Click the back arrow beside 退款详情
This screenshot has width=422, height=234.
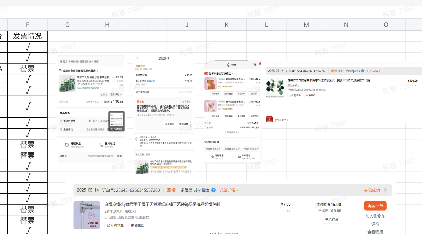pyautogui.click(x=137, y=58)
